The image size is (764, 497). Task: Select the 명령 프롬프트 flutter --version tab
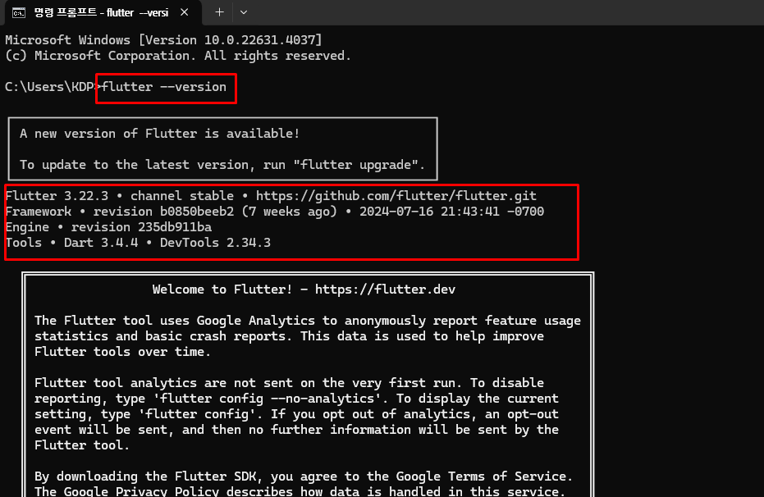(x=103, y=12)
